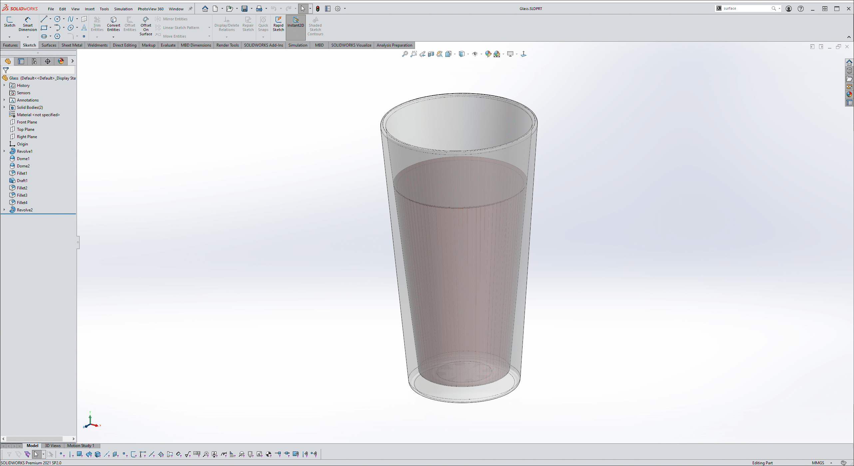Viewport: 854px width, 466px height.
Task: Open Hide/Show Items dropdown arrow
Action: coord(481,54)
